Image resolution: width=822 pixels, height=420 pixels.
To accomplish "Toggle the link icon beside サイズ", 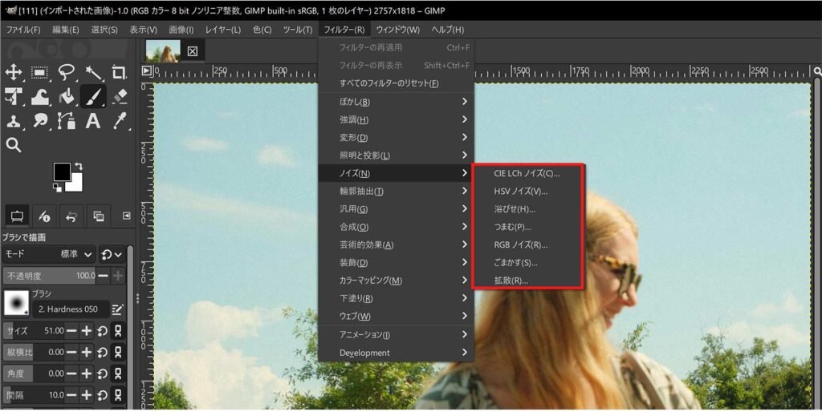I will coord(118,331).
